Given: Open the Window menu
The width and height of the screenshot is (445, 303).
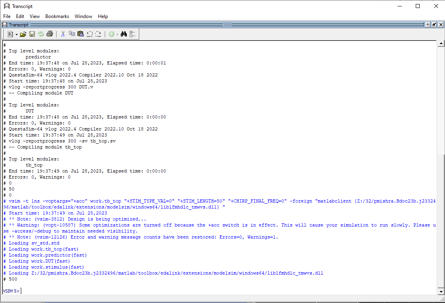Looking at the screenshot, I should click(x=83, y=16).
